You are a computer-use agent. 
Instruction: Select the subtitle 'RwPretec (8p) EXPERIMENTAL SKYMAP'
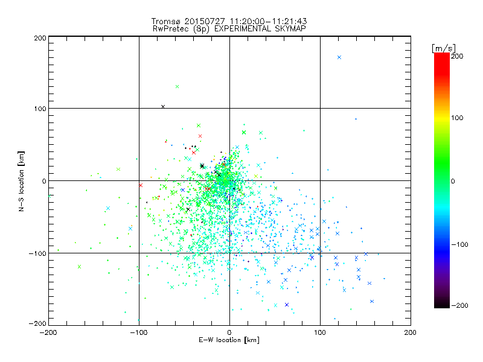click(x=229, y=29)
